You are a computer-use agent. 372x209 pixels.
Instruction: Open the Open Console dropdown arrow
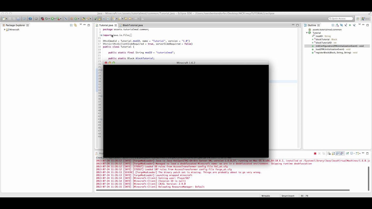[360, 153]
